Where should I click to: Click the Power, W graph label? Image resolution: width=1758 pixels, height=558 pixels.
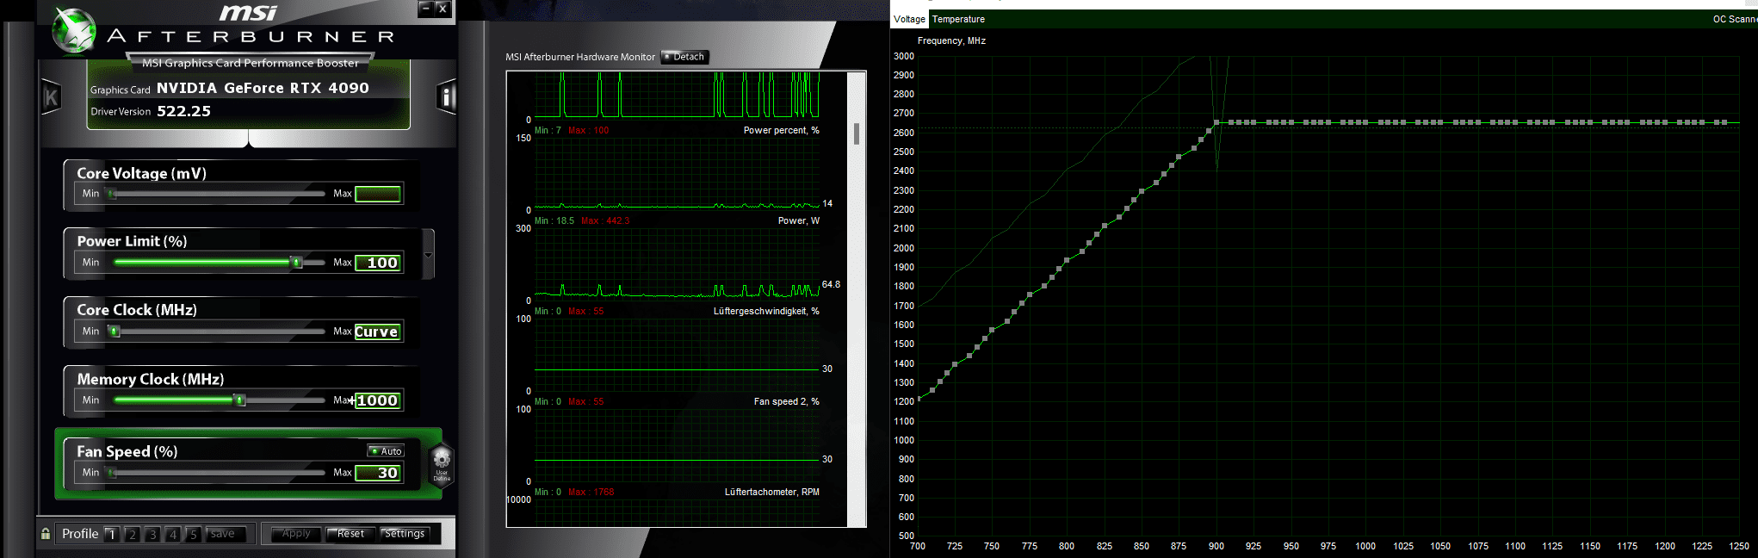click(799, 220)
